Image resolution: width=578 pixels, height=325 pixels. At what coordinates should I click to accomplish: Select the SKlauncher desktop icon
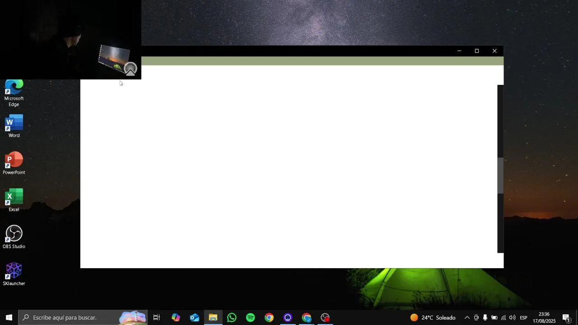click(x=14, y=274)
